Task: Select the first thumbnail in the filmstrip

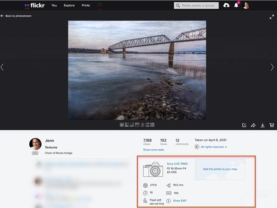Action: click(x=122, y=125)
